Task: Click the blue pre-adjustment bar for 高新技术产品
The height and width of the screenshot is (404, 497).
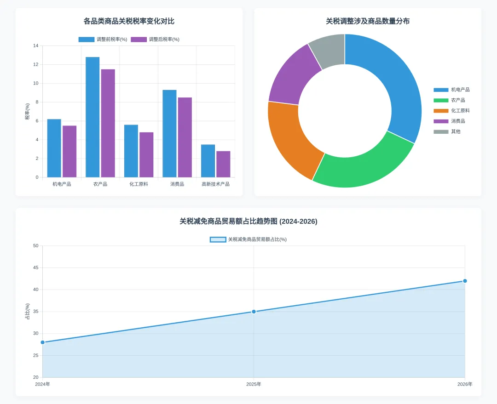Action: 208,161
